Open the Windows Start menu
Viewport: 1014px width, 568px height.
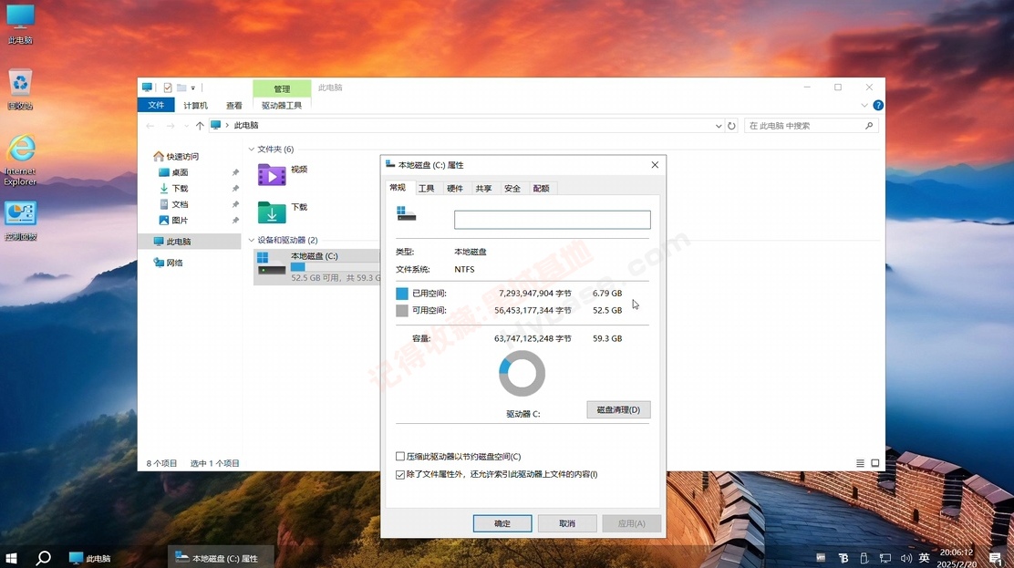coord(11,558)
